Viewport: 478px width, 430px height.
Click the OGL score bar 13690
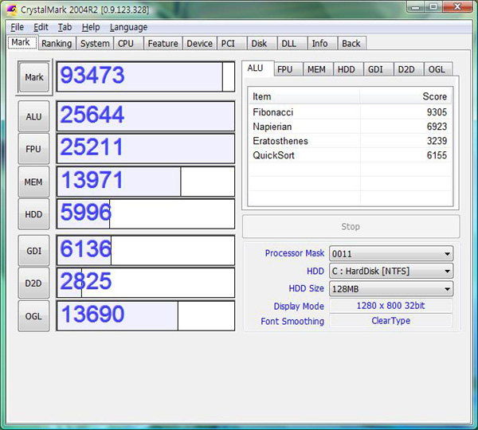(x=146, y=315)
